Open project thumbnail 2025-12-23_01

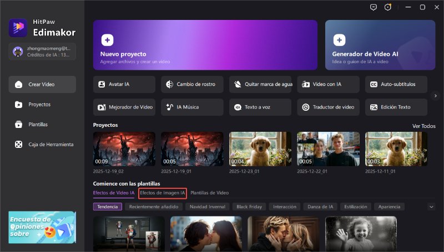(x=260, y=149)
